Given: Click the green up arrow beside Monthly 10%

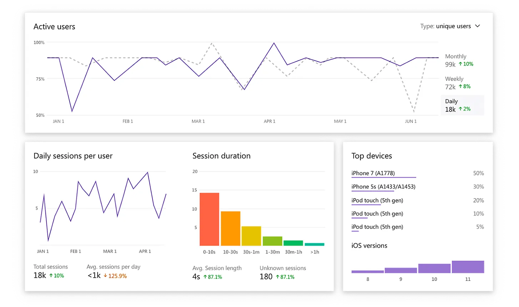Looking at the screenshot, I should point(460,64).
